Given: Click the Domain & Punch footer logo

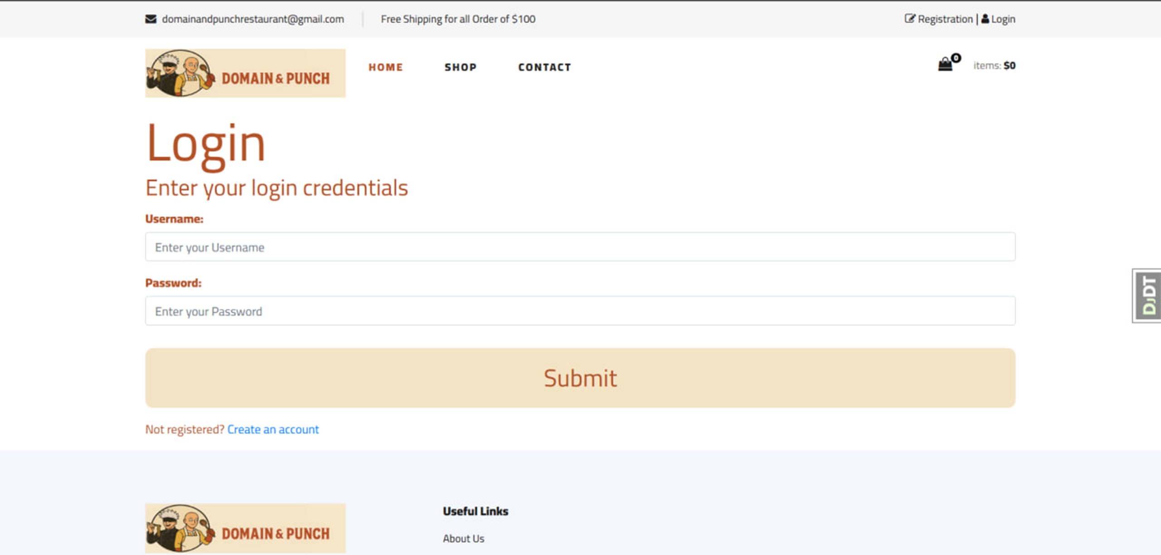Looking at the screenshot, I should (245, 528).
